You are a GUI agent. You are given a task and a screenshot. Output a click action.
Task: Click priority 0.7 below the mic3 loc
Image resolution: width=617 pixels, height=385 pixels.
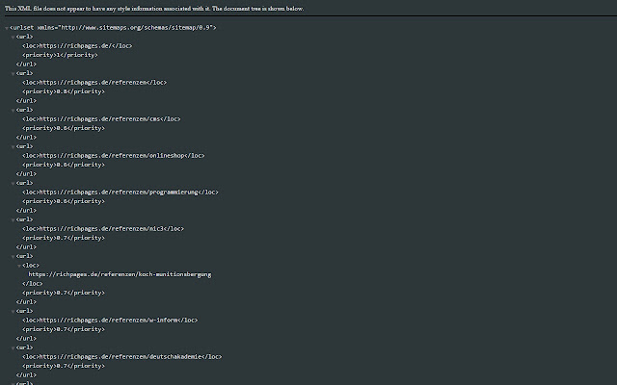pyautogui.click(x=64, y=238)
